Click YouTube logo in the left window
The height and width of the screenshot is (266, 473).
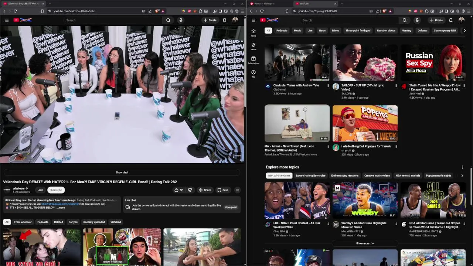[23, 20]
